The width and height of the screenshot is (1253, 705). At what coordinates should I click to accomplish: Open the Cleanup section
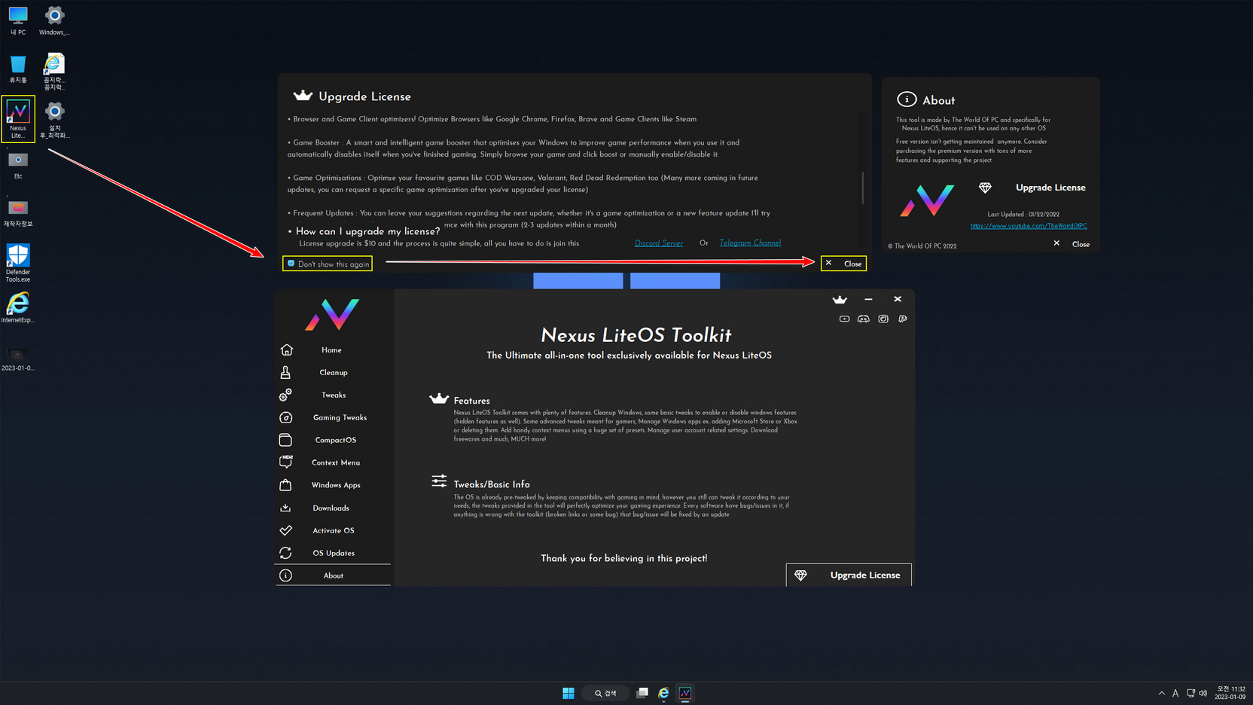click(x=332, y=373)
